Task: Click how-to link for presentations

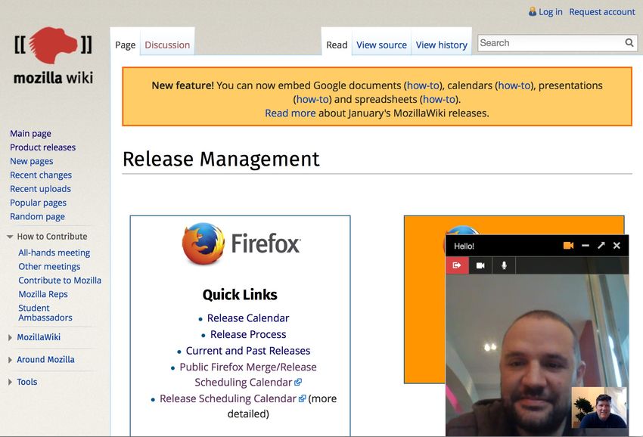Action: click(x=312, y=100)
